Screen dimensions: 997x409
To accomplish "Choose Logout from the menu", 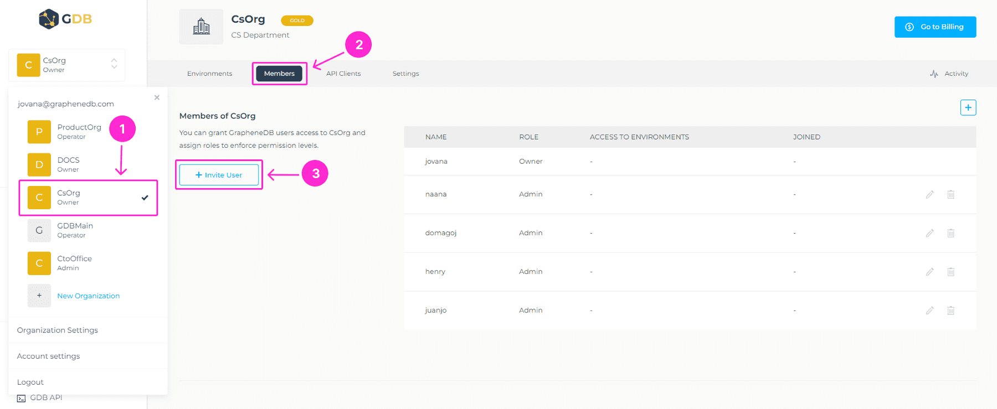I will (30, 382).
